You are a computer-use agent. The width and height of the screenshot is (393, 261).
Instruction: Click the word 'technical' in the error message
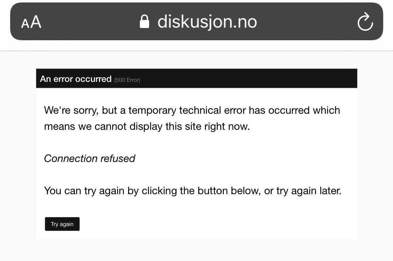click(200, 110)
